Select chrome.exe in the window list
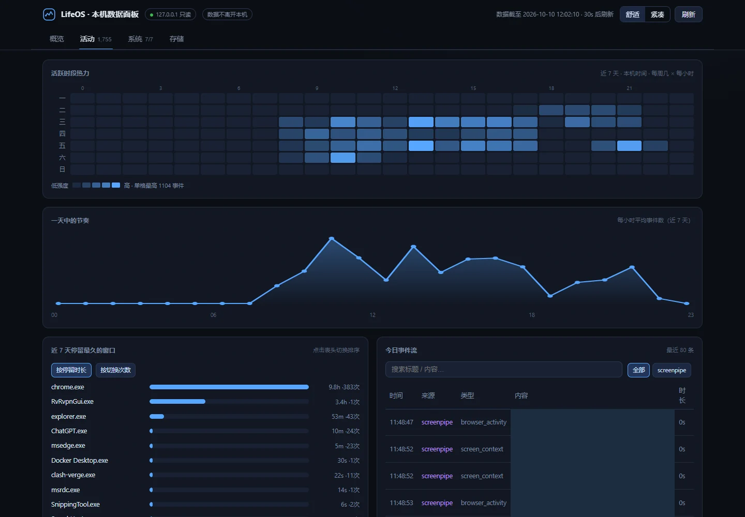The height and width of the screenshot is (517, 745). click(x=68, y=387)
